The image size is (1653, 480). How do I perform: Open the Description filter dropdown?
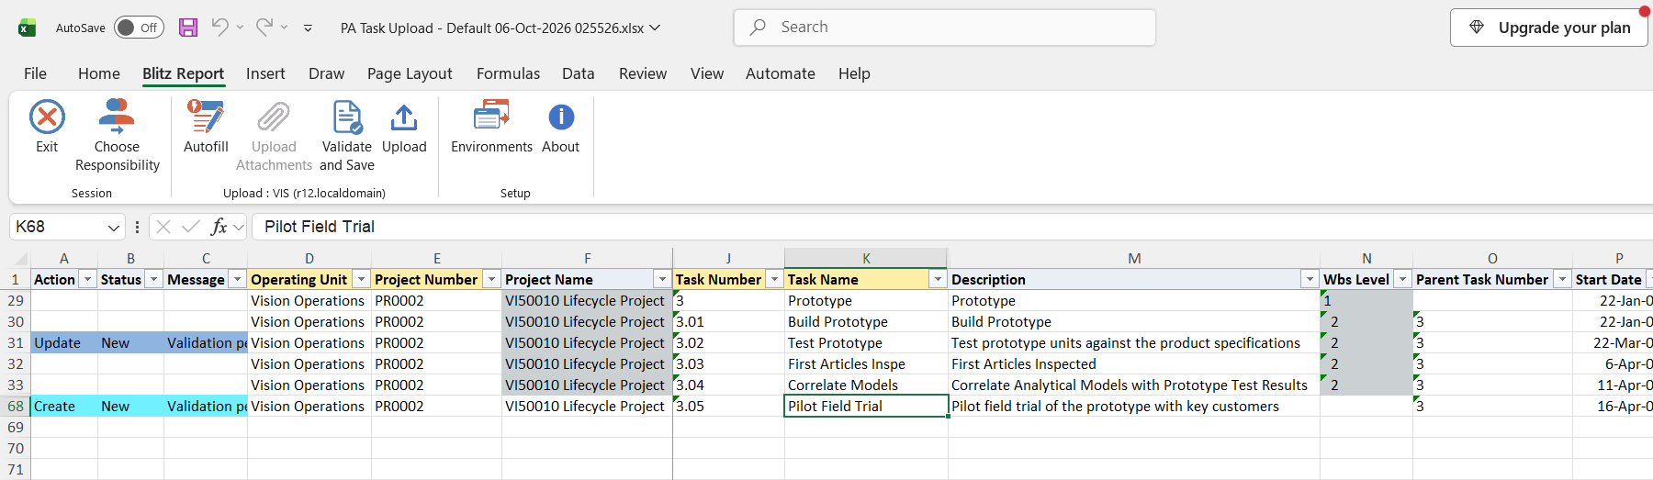pyautogui.click(x=1310, y=279)
